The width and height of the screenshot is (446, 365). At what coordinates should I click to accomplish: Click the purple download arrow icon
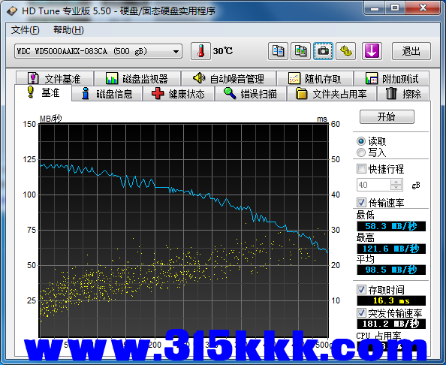372,51
